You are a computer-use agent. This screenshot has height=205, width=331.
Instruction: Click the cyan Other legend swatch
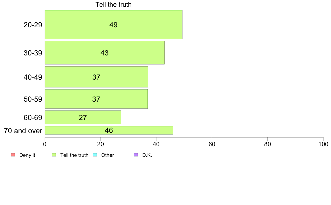click(95, 155)
